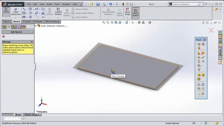224x126 pixels.
Task: Open the Rectangle tool dropdown arrow
Action: [27, 13]
